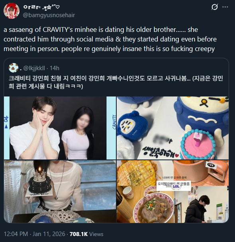This screenshot has width=235, height=242.
Task: Click the LOL sticker in the food photo
Action: (x=176, y=187)
